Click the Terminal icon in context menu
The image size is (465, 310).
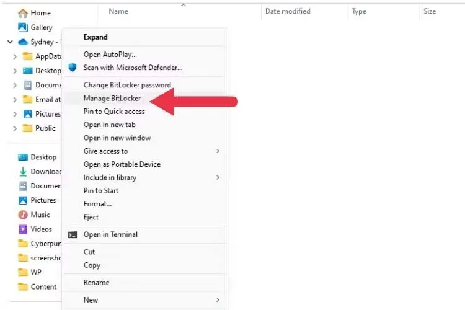73,234
